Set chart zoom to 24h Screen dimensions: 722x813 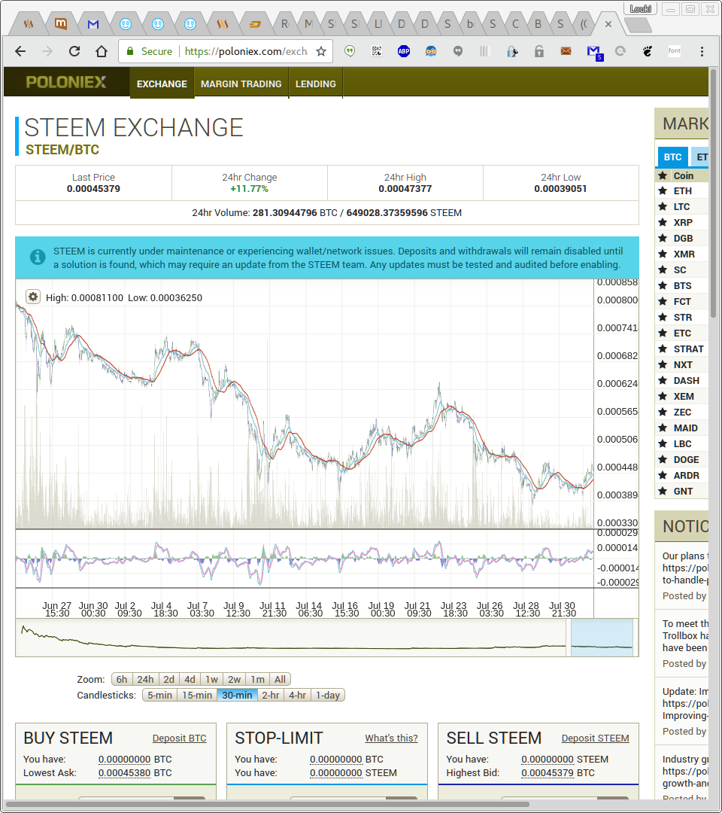(x=145, y=679)
